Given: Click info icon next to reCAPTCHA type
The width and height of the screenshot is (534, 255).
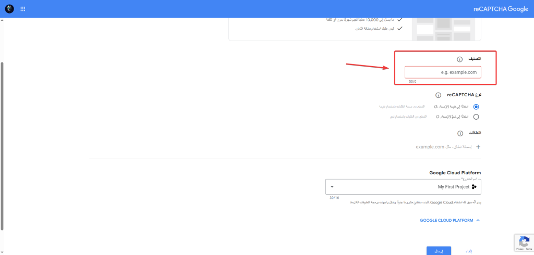Looking at the screenshot, I should [x=438, y=95].
